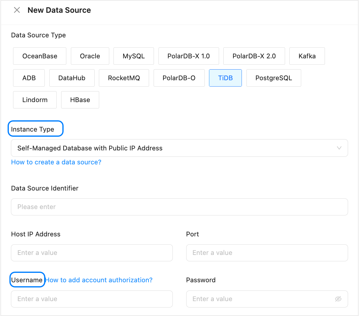The image size is (359, 316).
Task: Click the 'Port' label
Action: [193, 234]
